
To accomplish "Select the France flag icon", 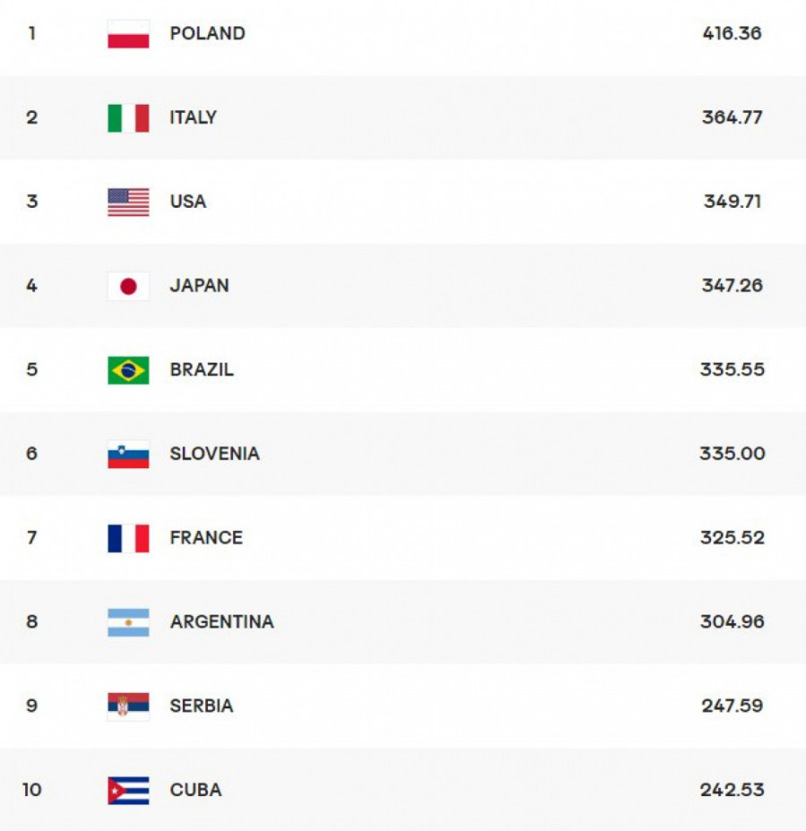I will click(x=128, y=538).
